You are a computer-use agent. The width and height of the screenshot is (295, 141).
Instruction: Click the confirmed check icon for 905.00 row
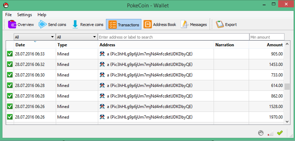10,54
